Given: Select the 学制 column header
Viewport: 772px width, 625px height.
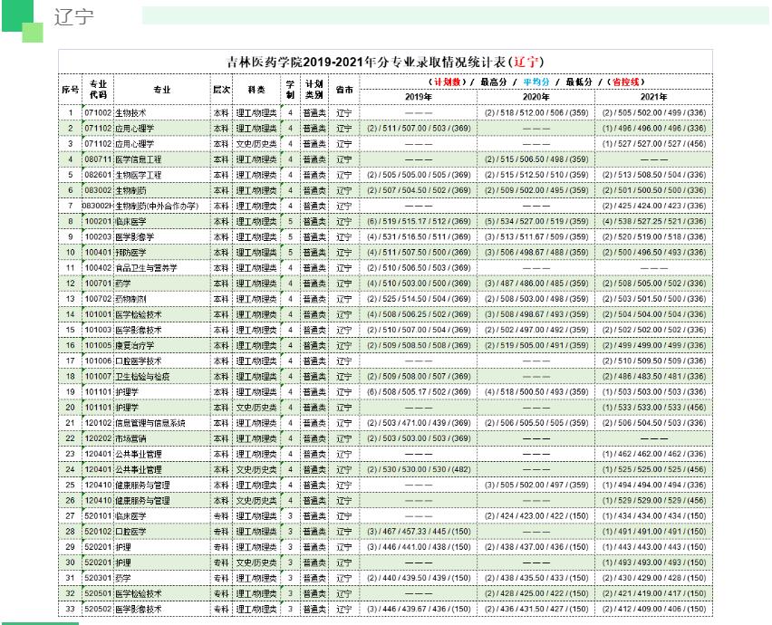Looking at the screenshot, I should point(290,90).
